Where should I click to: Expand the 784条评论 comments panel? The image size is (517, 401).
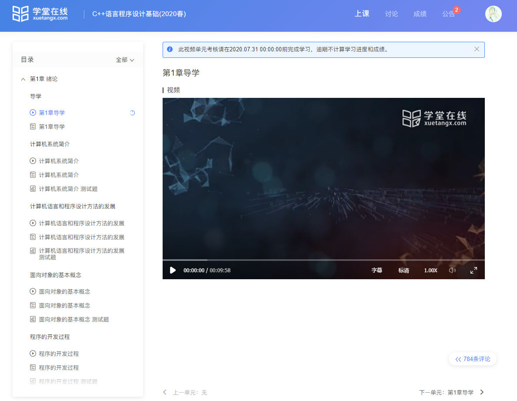click(473, 359)
